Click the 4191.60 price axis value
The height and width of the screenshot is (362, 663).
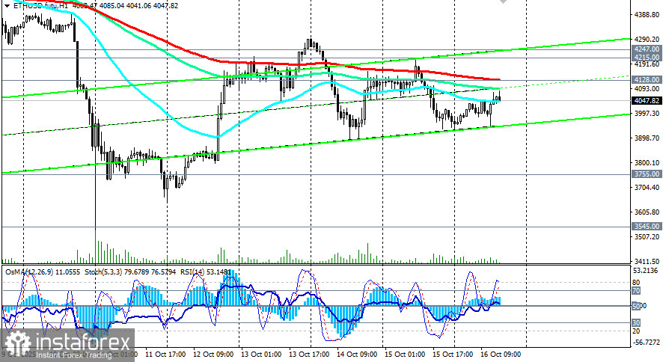pos(647,64)
